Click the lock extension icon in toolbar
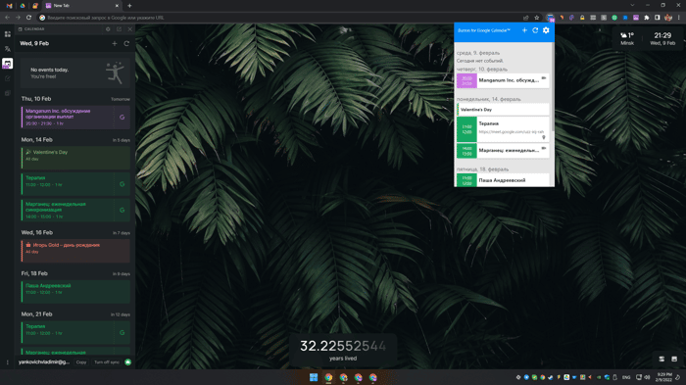Image resolution: width=686 pixels, height=385 pixels. click(x=582, y=18)
